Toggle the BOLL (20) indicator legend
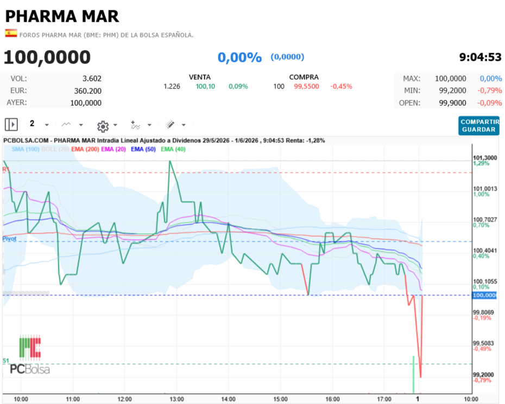Screen dimensions: 505x404 [x=55, y=149]
